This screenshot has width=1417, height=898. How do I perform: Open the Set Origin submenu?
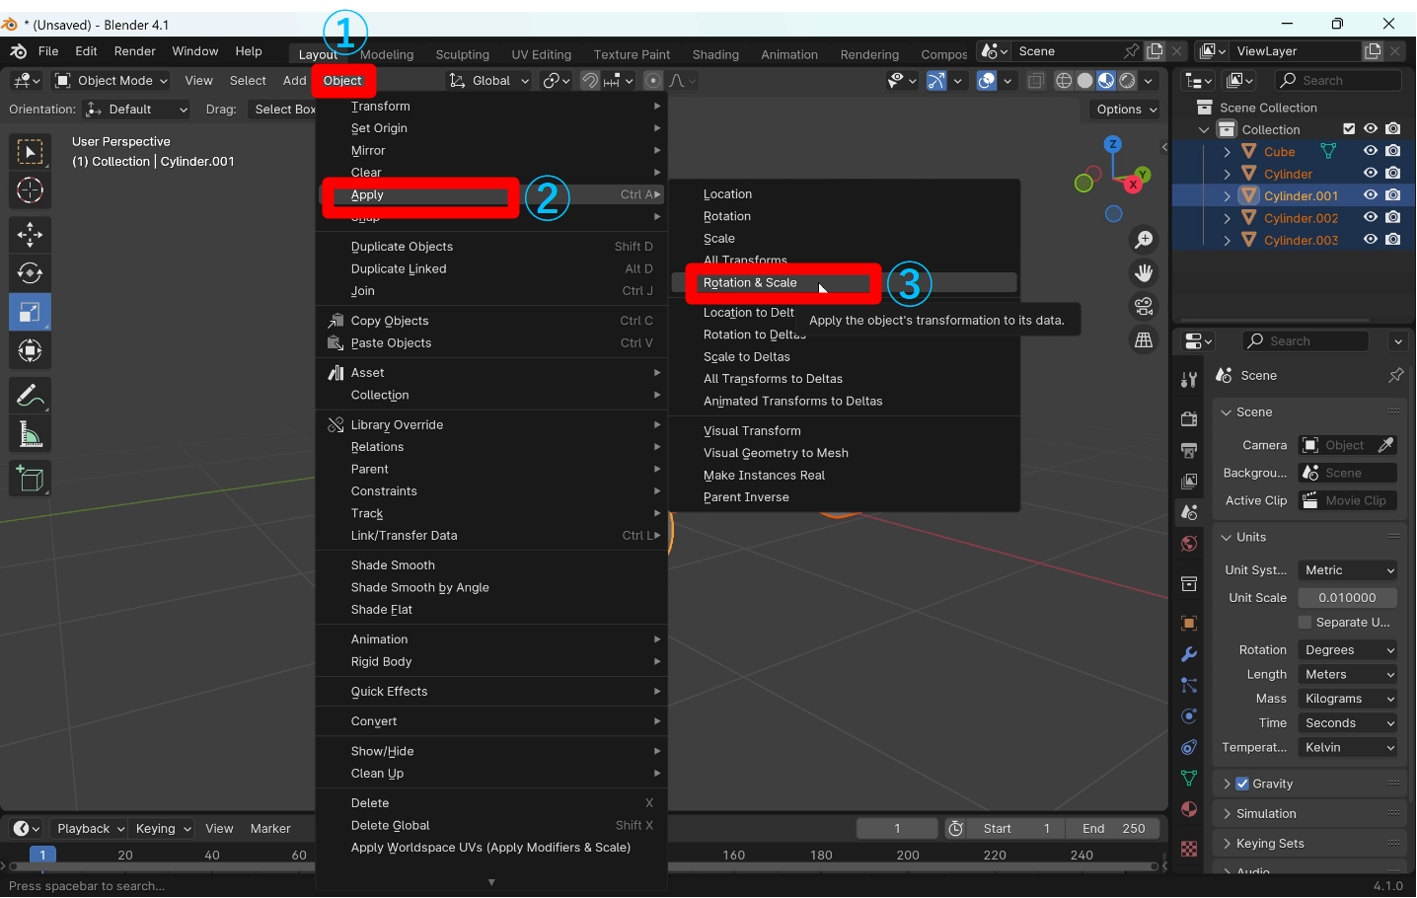491,128
